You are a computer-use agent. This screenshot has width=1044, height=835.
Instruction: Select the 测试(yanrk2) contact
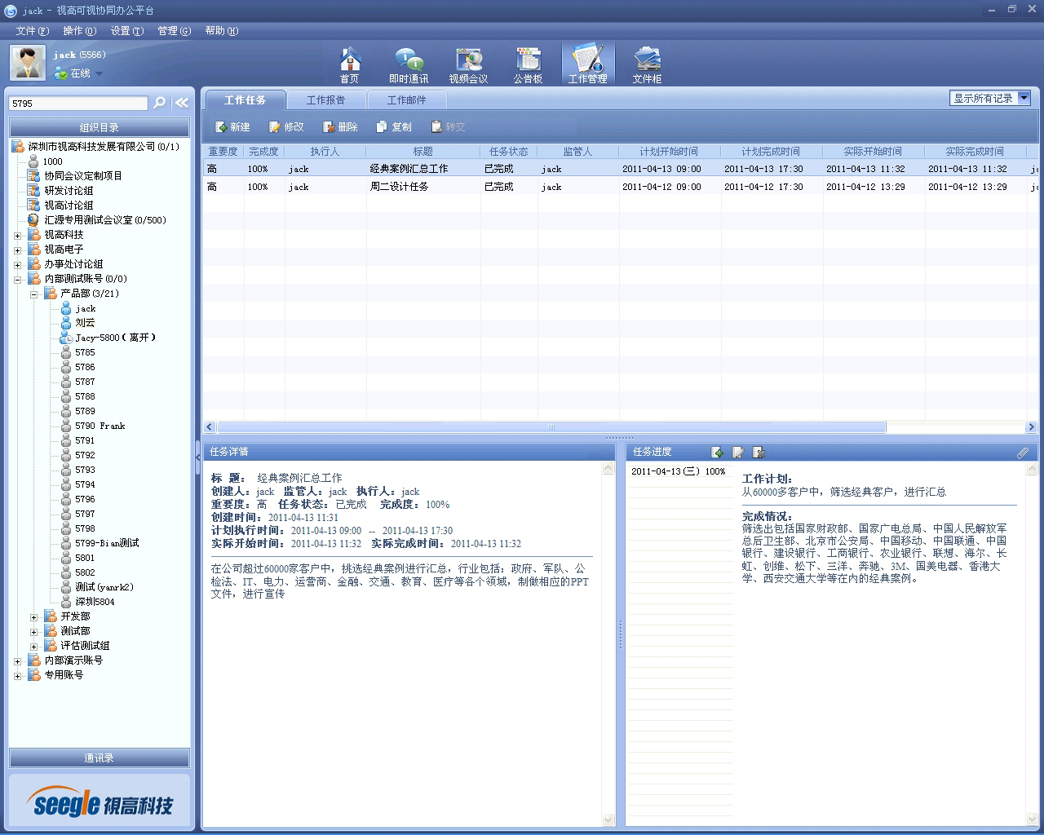click(x=104, y=587)
